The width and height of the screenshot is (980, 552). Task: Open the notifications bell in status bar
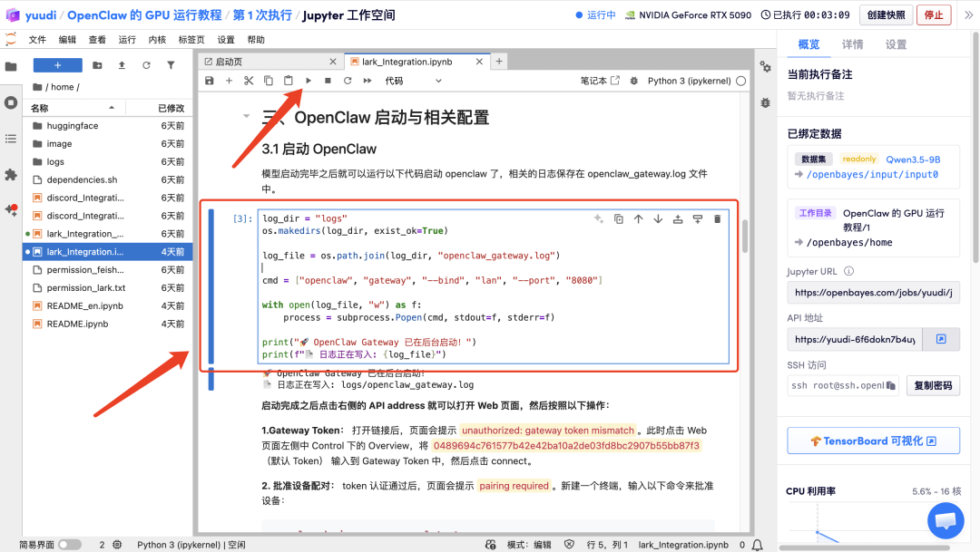[x=757, y=545]
